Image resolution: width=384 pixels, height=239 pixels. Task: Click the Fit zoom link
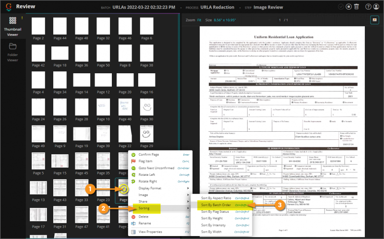pos(199,20)
